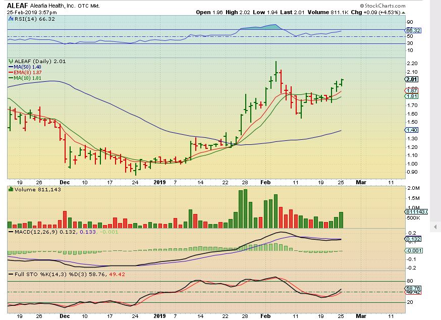
Task: Click the 0.132 MACD value tag on axis
Action: pyautogui.click(x=413, y=239)
